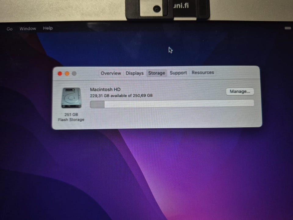Screen dimensions: 293x220
Task: Open the Support tab
Action: coord(178,73)
